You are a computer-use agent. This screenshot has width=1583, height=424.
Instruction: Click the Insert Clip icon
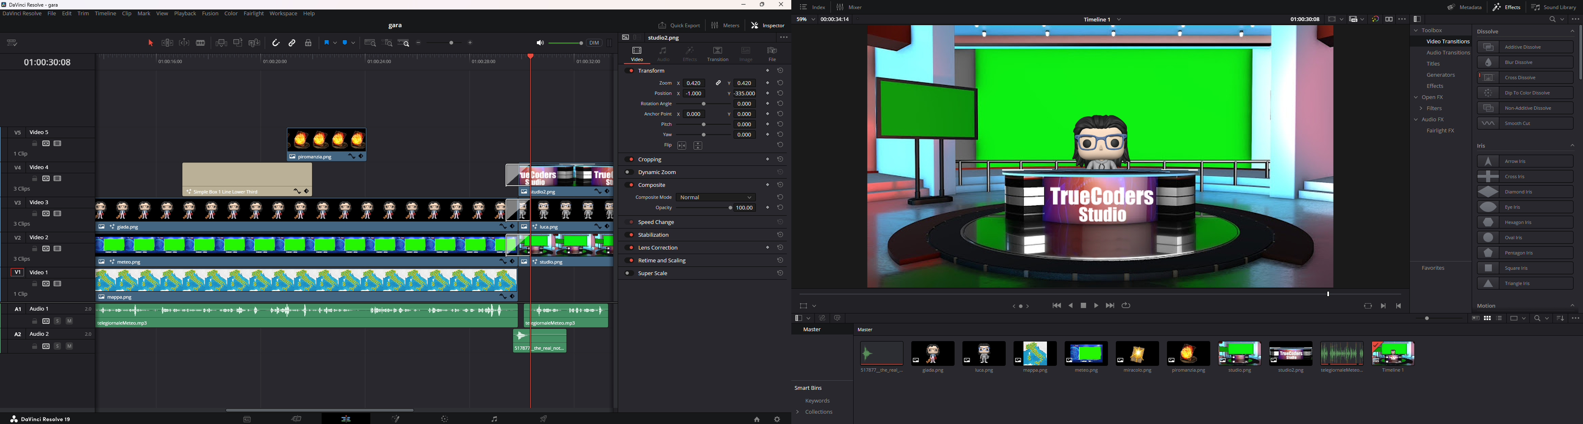click(x=222, y=43)
